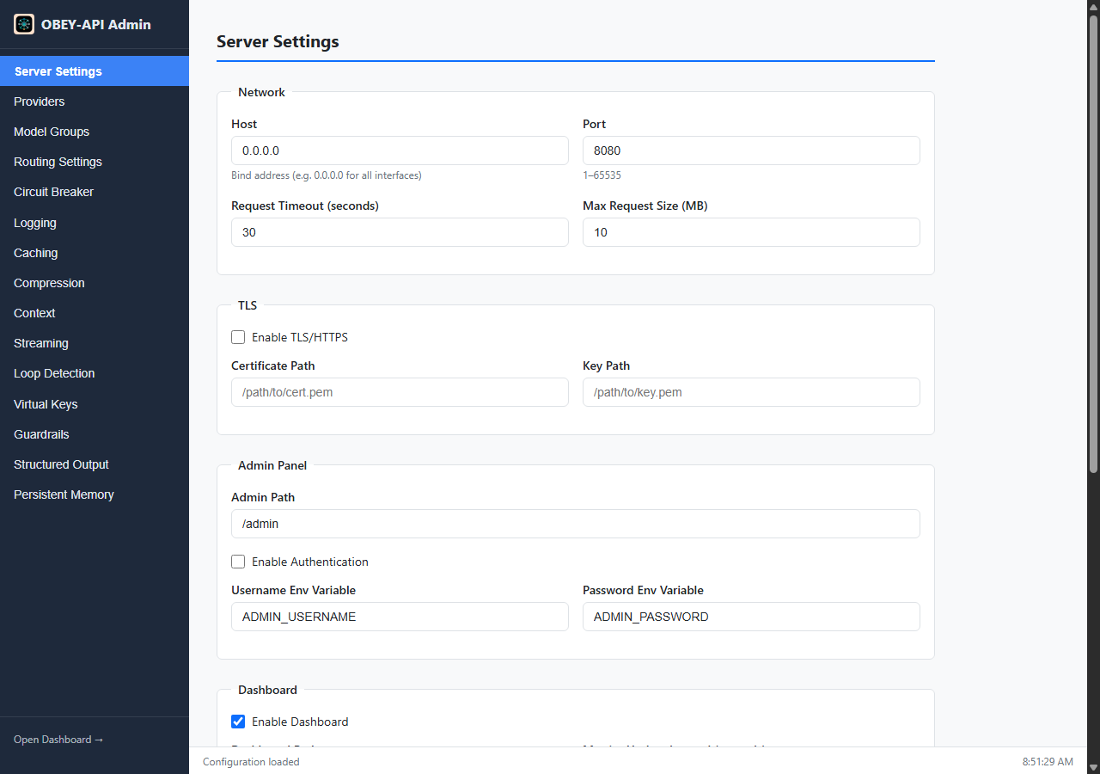Focus the Port input field
Viewport: 1100px width, 774px height.
pyautogui.click(x=751, y=150)
